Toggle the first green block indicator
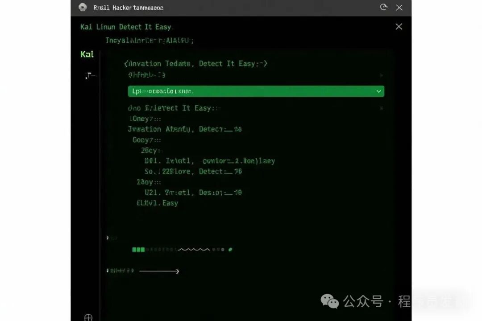Viewport: 482px width, 321px height. click(134, 249)
